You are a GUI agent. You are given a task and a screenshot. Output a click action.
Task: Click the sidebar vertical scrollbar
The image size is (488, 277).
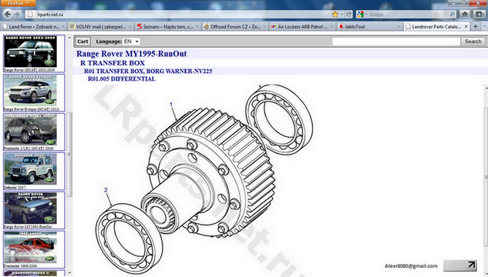(x=69, y=155)
